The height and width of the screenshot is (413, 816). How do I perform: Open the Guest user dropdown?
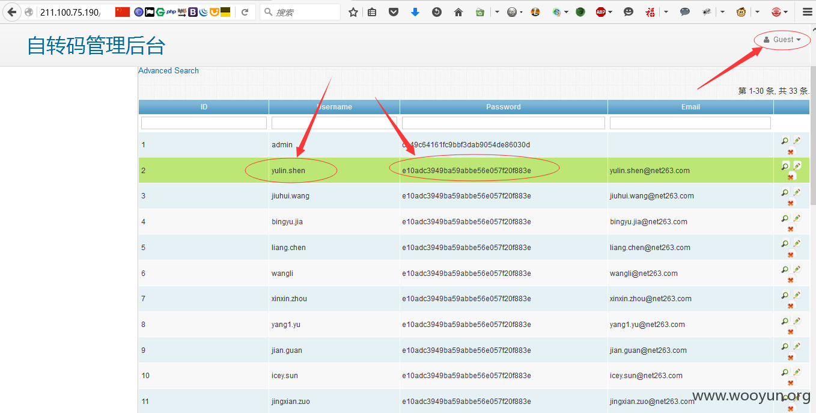[782, 40]
